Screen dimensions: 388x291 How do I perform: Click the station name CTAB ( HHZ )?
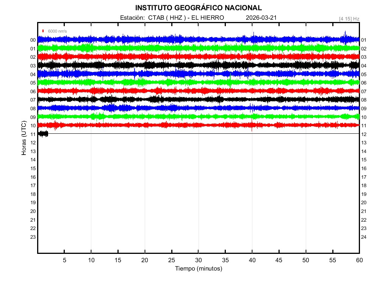pyautogui.click(x=167, y=18)
